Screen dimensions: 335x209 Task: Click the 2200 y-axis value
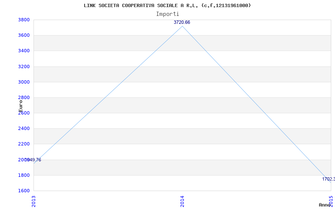[x=24, y=144]
